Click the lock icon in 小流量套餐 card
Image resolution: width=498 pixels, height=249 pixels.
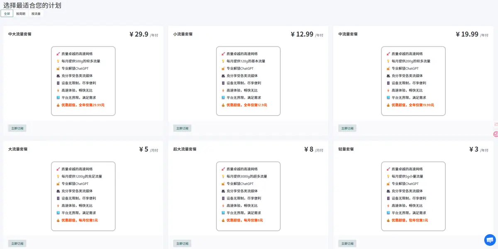pyautogui.click(x=223, y=68)
